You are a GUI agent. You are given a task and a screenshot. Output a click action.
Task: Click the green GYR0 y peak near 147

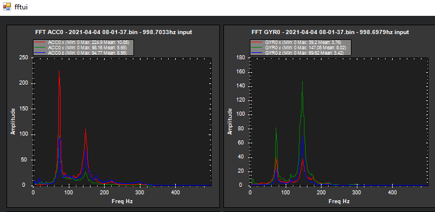coord(302,82)
